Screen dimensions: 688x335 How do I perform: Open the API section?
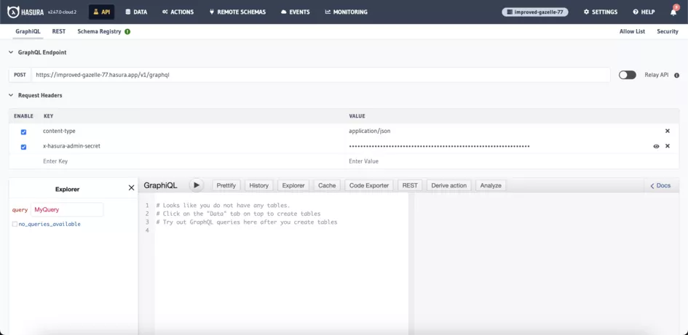(101, 12)
